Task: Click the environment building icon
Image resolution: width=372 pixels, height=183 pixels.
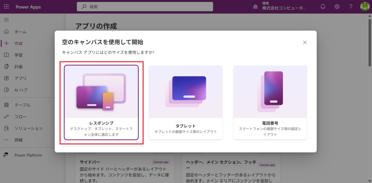Action: [255, 7]
